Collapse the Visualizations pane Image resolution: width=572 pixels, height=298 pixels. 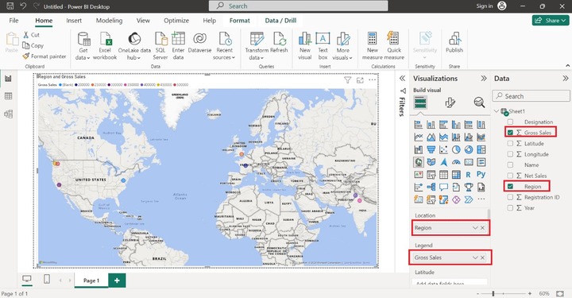(x=484, y=79)
